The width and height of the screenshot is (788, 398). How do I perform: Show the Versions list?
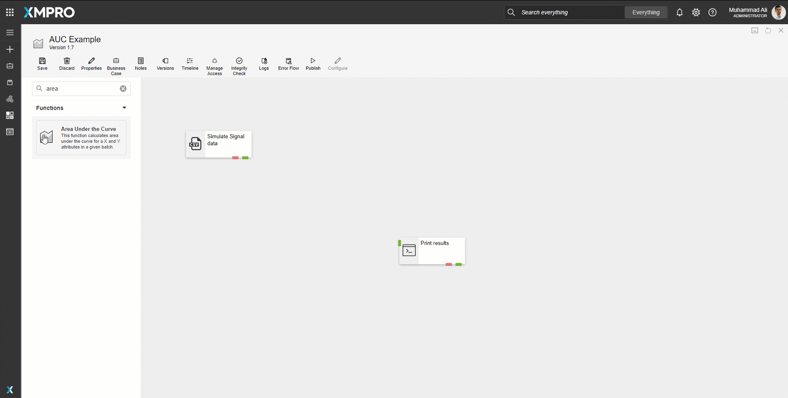point(165,64)
